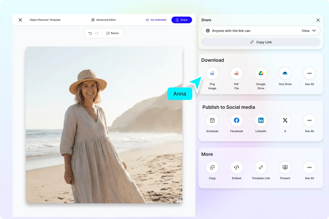
Task: Open Go Unlimited upgrade link
Action: pos(156,20)
